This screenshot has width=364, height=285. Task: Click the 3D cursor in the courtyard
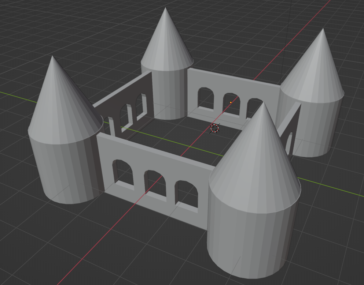click(215, 129)
